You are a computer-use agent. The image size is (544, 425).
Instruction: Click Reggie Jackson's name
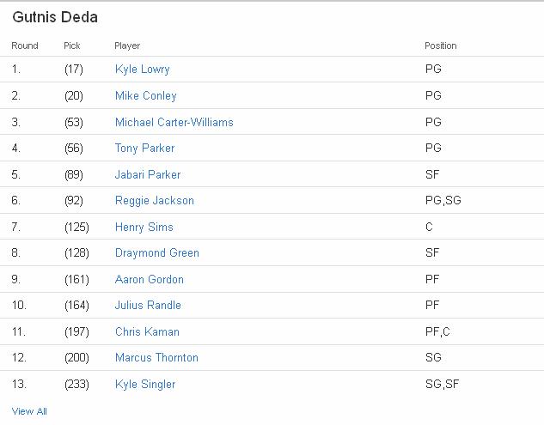click(155, 201)
